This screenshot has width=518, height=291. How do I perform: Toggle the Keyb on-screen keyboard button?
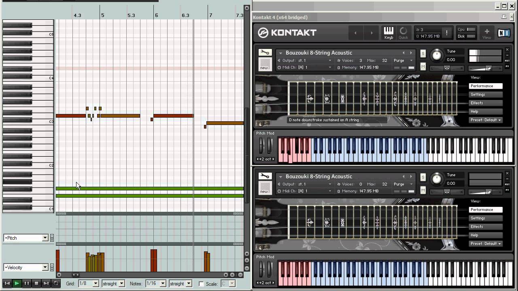(388, 33)
